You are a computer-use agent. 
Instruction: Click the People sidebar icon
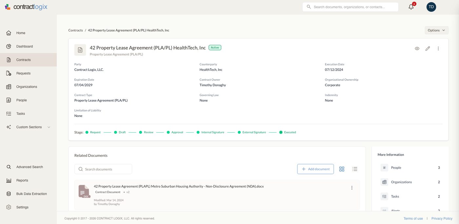(9, 100)
